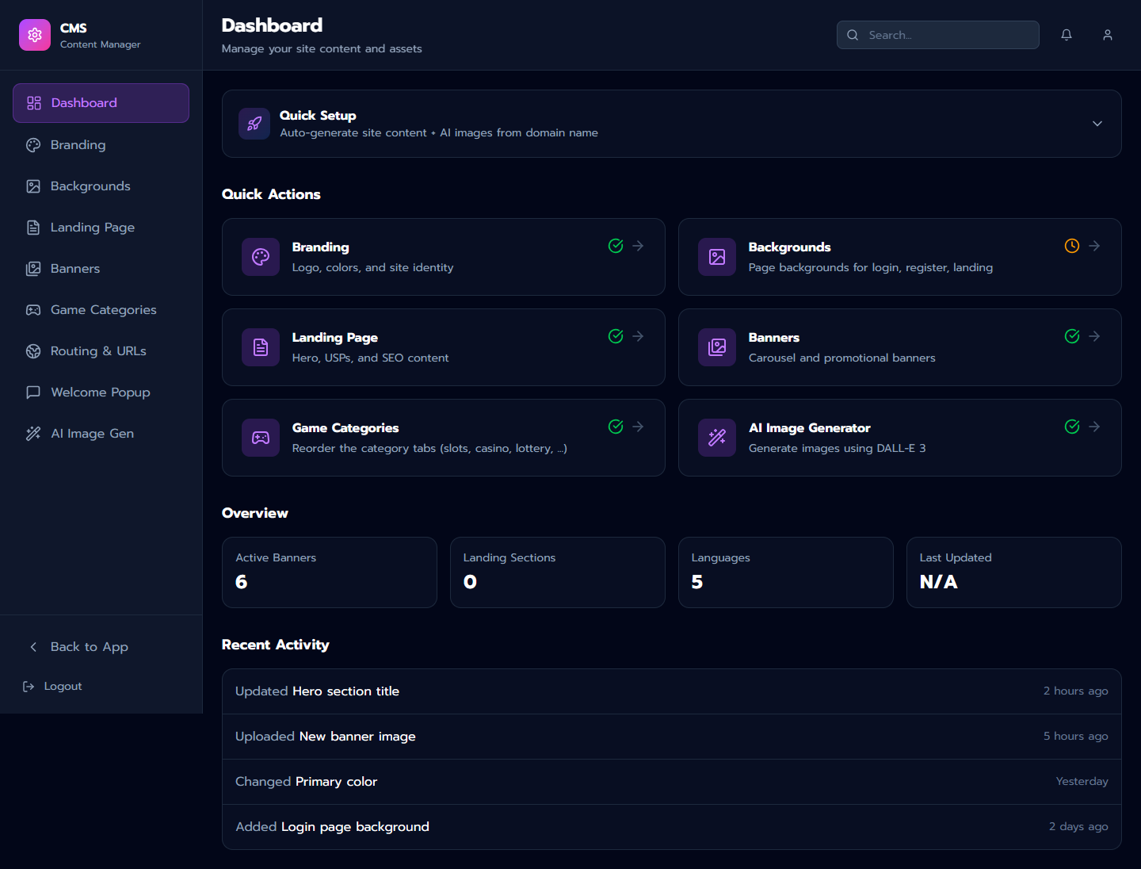Click the arrow on the Banners card
Screen dimensions: 1141x869
(1094, 336)
